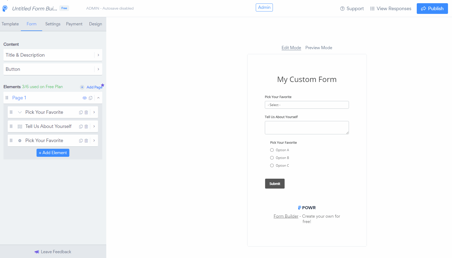
Task: Select the Option A radio button
Action: pyautogui.click(x=272, y=150)
